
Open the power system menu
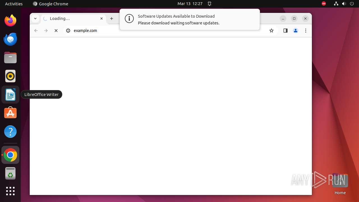click(352, 4)
